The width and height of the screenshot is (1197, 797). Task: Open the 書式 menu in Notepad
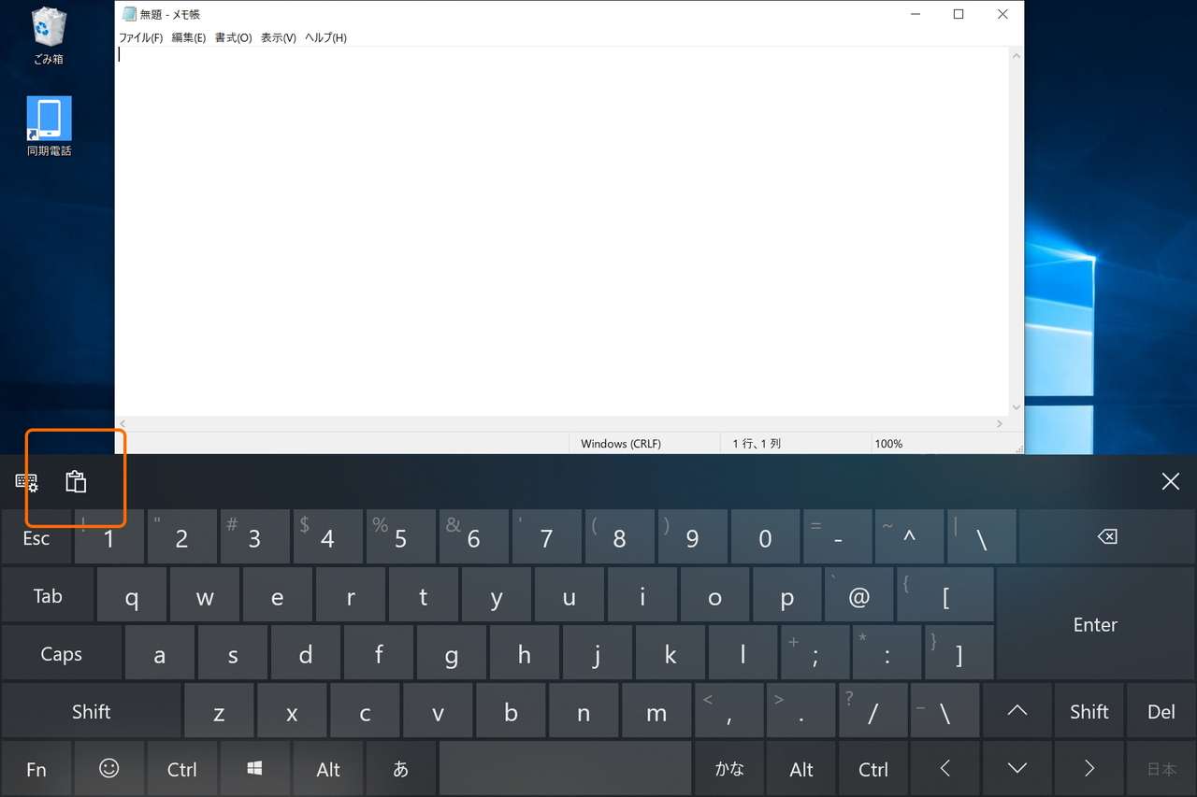click(x=232, y=37)
